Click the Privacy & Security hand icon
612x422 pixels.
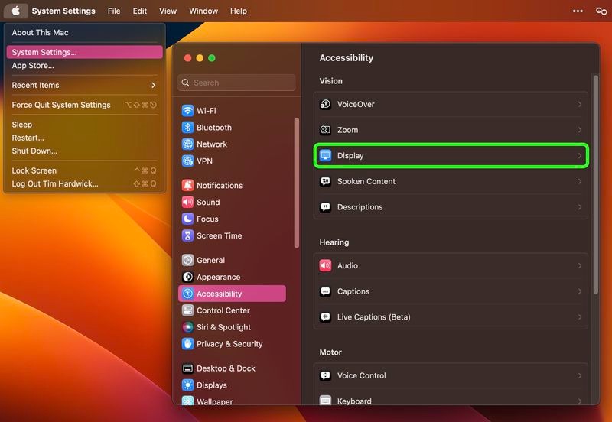pyautogui.click(x=187, y=344)
